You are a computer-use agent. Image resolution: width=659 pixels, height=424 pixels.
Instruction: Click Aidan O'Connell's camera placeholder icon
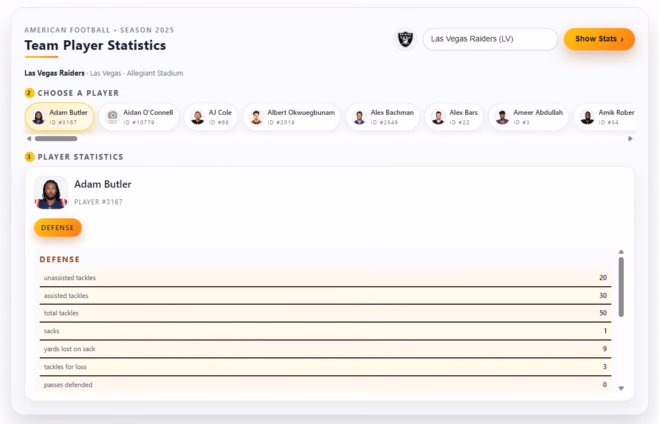pos(113,117)
